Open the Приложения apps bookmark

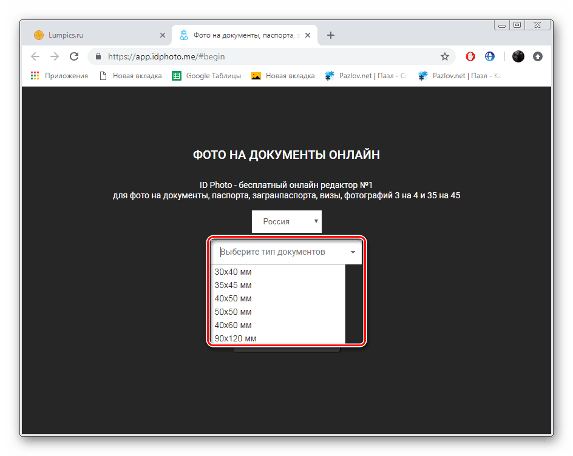59,76
